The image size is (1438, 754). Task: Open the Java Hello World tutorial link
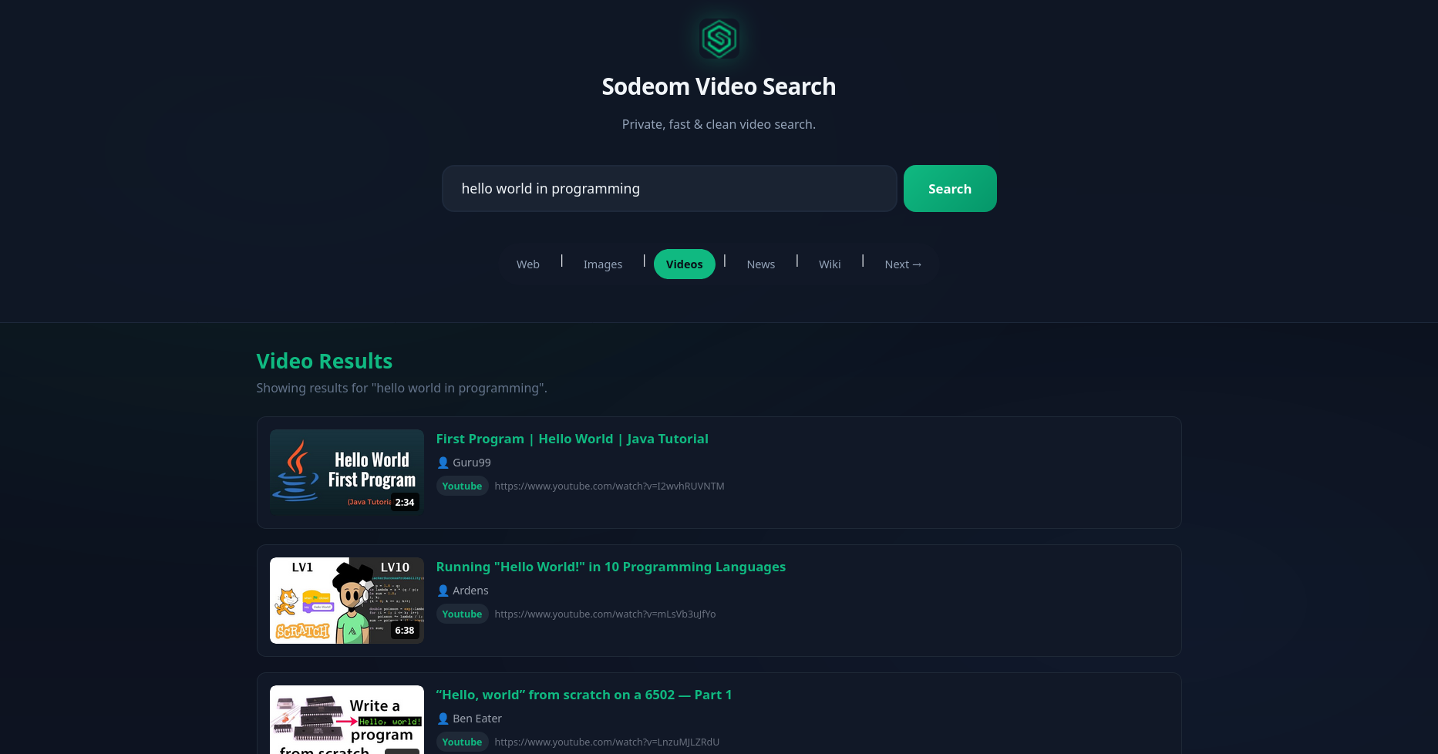572,439
